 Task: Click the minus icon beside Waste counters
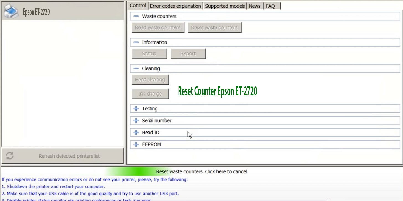pos(136,16)
